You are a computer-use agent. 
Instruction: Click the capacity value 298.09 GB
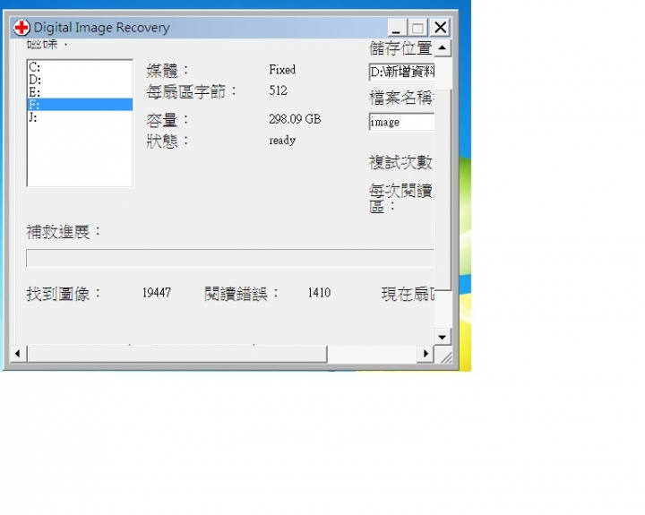[x=295, y=119]
